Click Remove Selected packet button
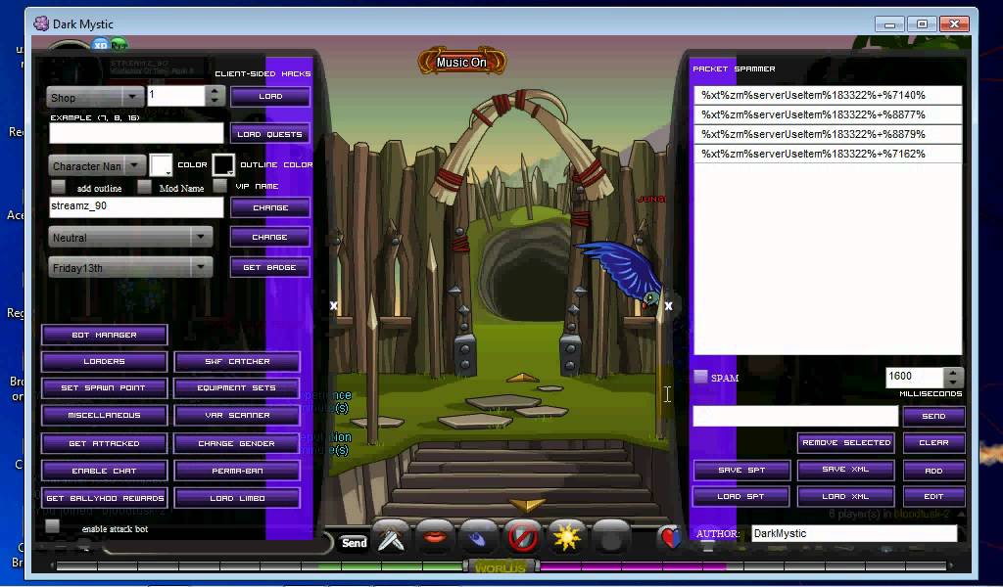1003x587 pixels. point(846,442)
